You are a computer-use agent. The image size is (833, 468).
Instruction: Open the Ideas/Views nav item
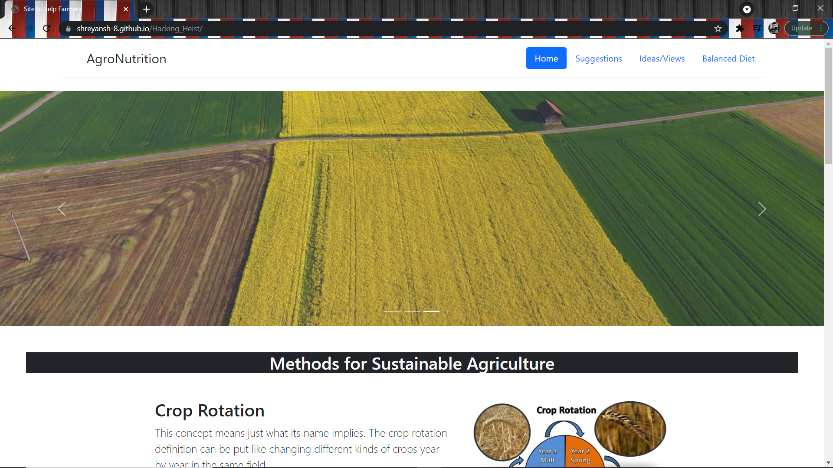pyautogui.click(x=662, y=58)
